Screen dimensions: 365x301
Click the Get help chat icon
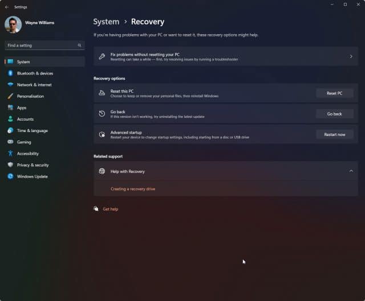click(x=96, y=209)
